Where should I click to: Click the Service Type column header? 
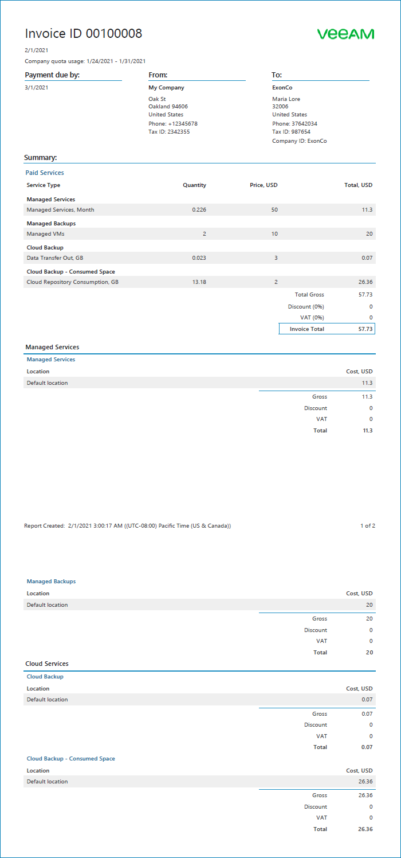coord(44,185)
